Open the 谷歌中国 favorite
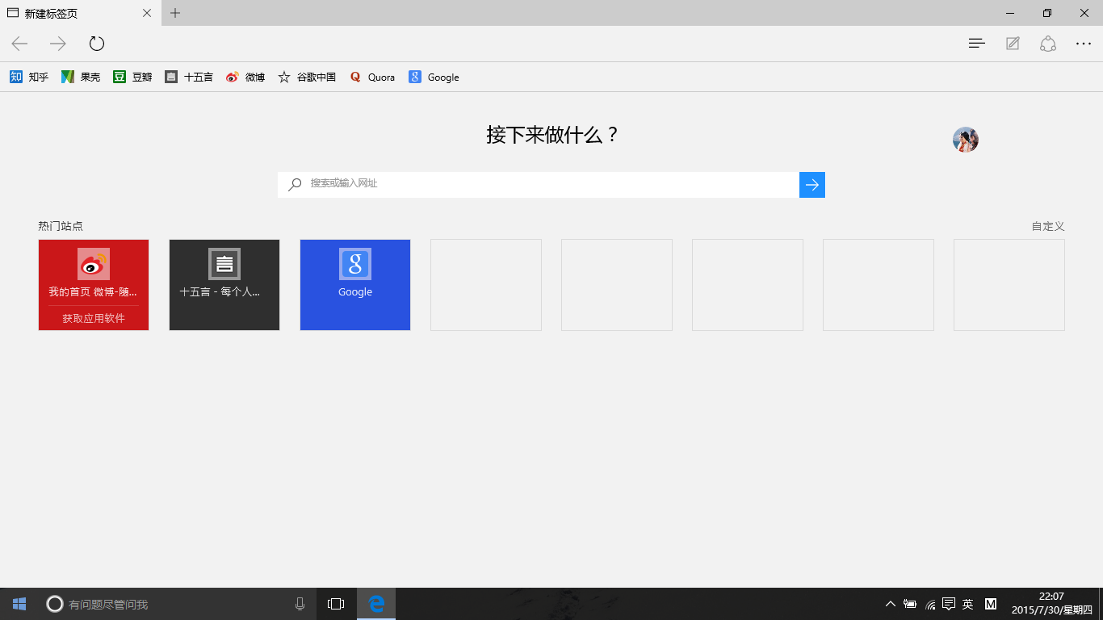Screen dimensions: 1103x620 pyautogui.click(x=307, y=77)
